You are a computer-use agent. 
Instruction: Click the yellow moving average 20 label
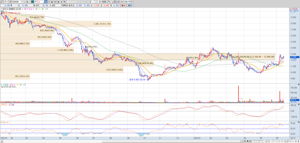(x=39, y=9)
